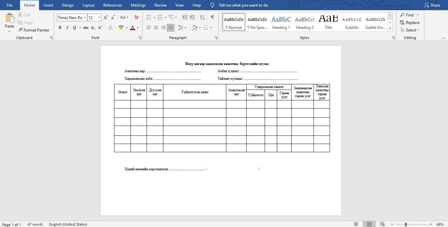448x227 pixels.
Task: Click the Replace button in Editing
Action: (410, 23)
